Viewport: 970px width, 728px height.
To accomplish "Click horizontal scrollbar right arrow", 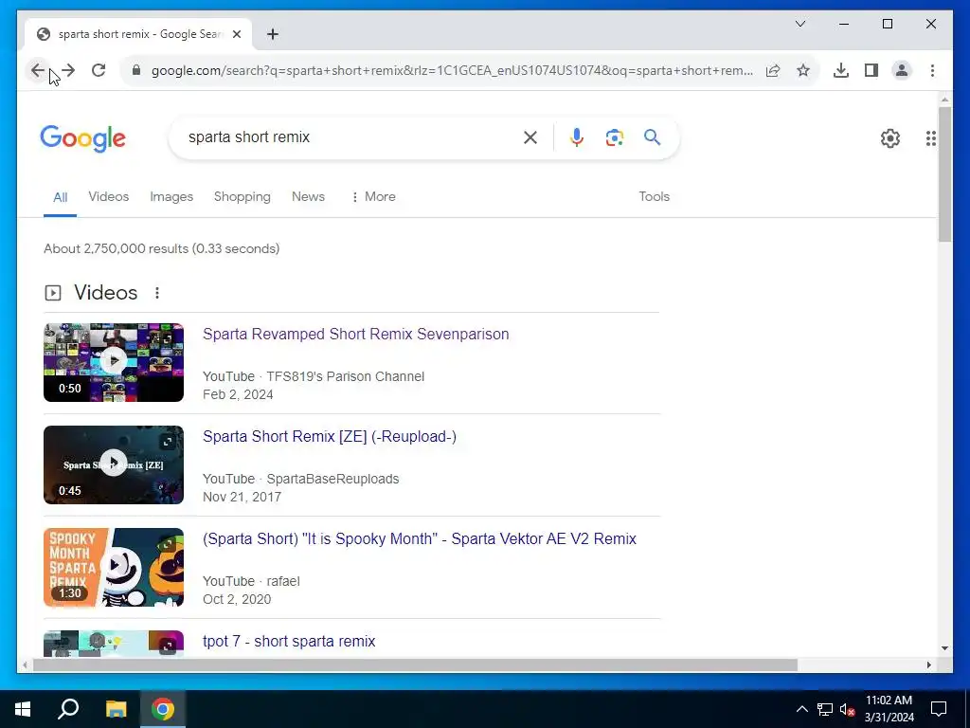I will [x=928, y=664].
